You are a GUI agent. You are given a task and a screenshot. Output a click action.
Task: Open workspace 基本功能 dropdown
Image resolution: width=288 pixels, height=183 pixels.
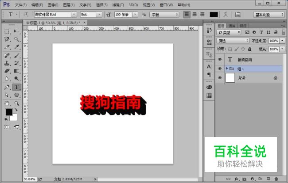(x=269, y=15)
